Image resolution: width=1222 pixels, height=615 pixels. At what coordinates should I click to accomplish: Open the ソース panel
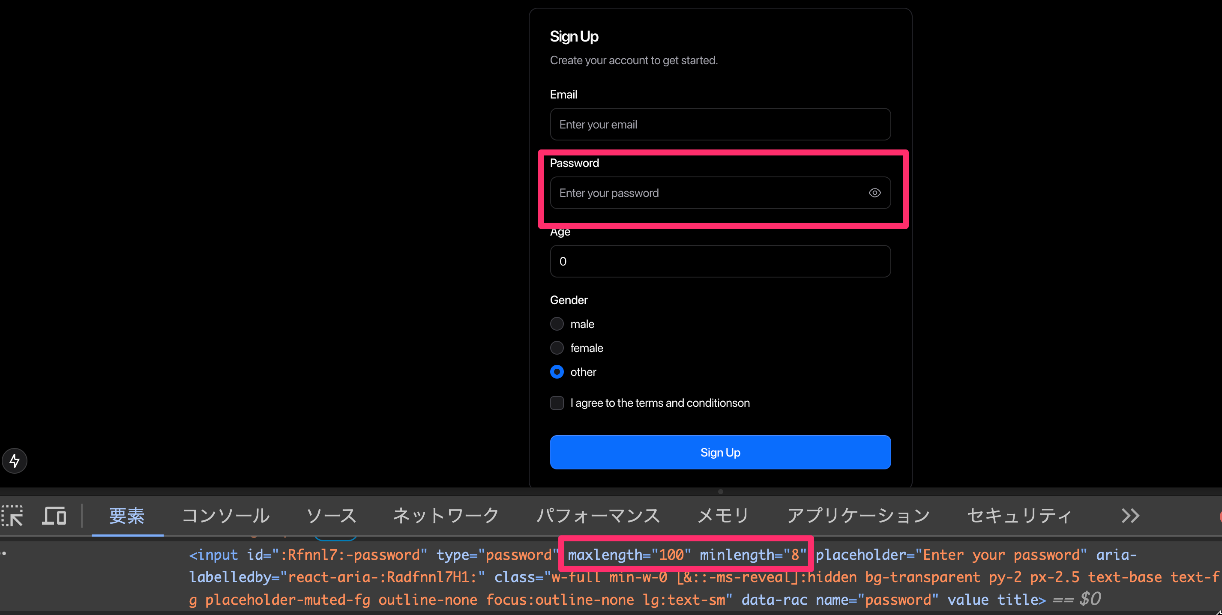click(x=332, y=515)
